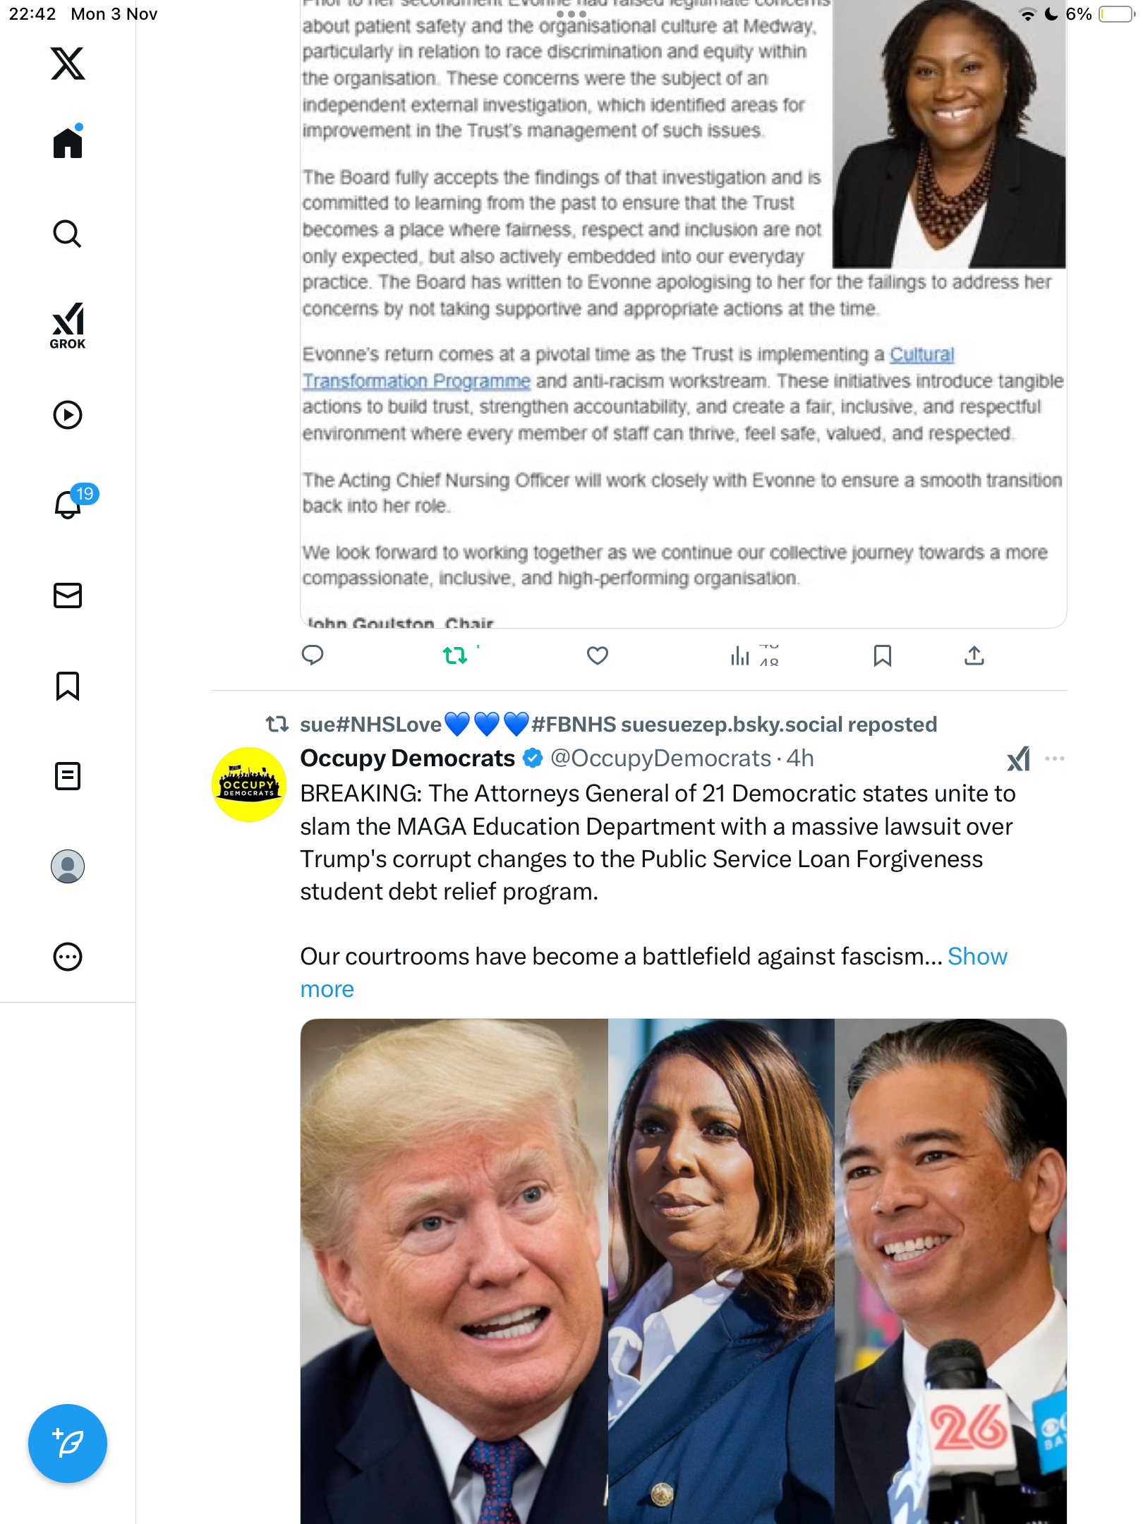The width and height of the screenshot is (1143, 1524).
Task: Like the Medway post with heart
Action: [x=598, y=655]
